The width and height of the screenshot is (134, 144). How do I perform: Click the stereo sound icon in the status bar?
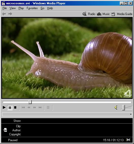pos(128,140)
